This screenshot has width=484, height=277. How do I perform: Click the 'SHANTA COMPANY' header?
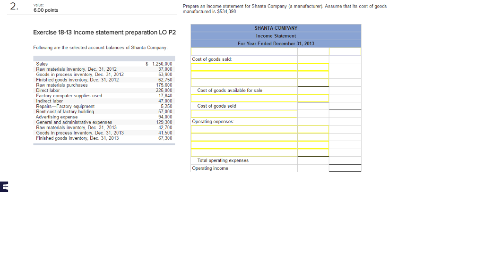(x=276, y=28)
